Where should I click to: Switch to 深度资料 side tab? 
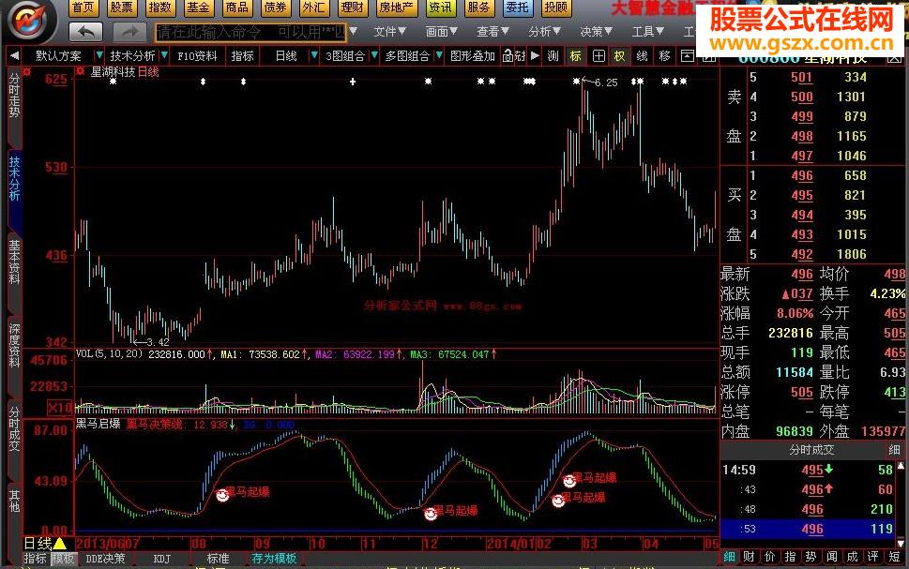(14, 346)
